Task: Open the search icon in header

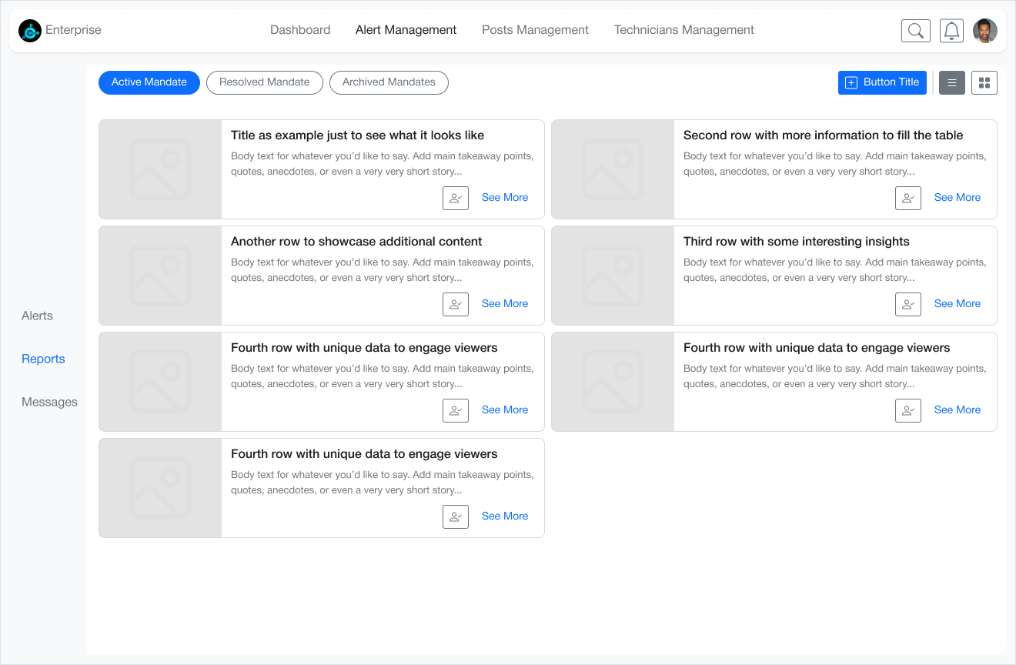Action: click(x=916, y=31)
